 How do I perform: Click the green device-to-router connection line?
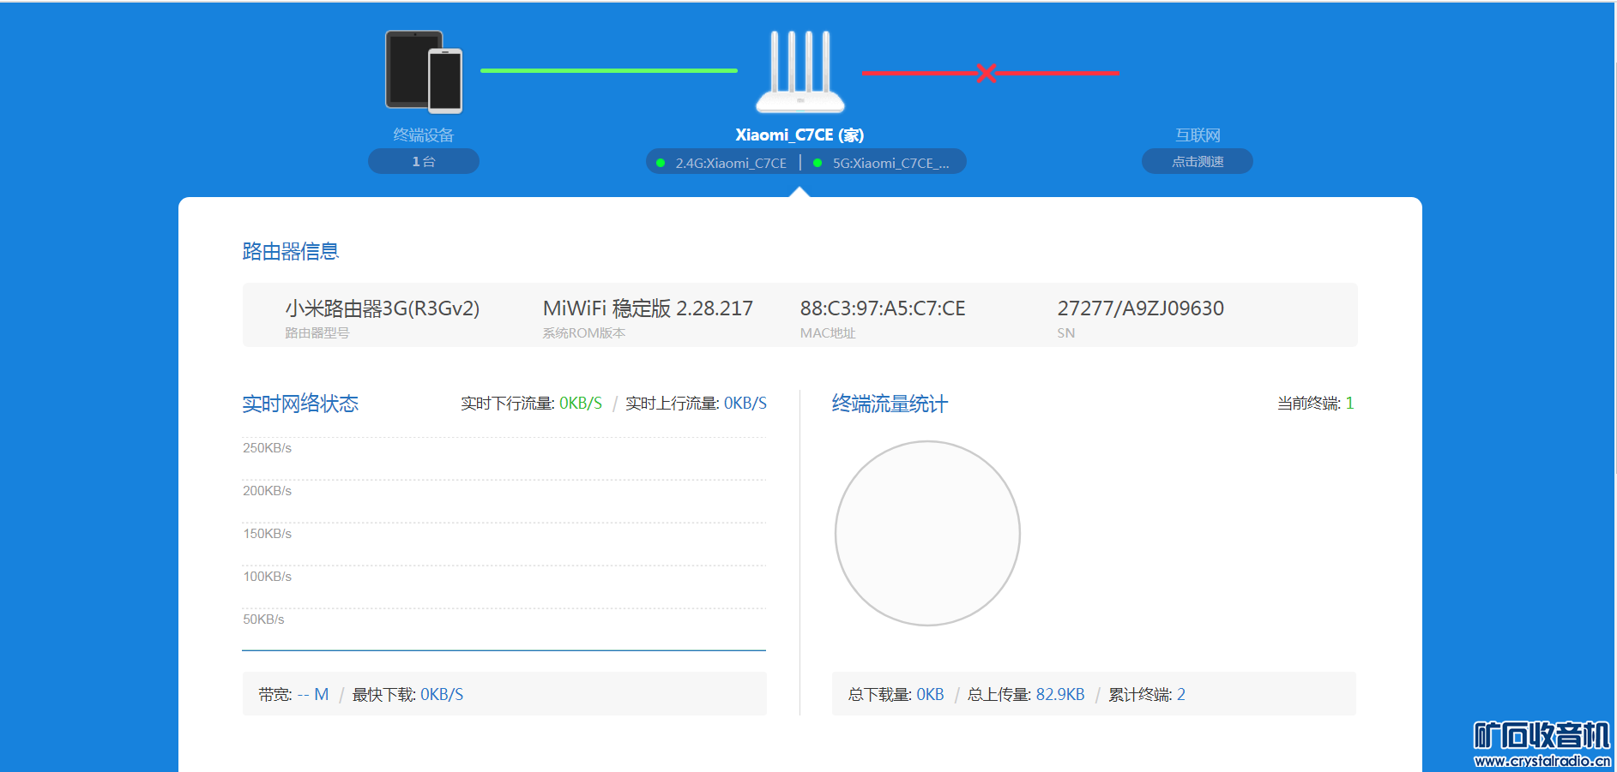[x=609, y=70]
